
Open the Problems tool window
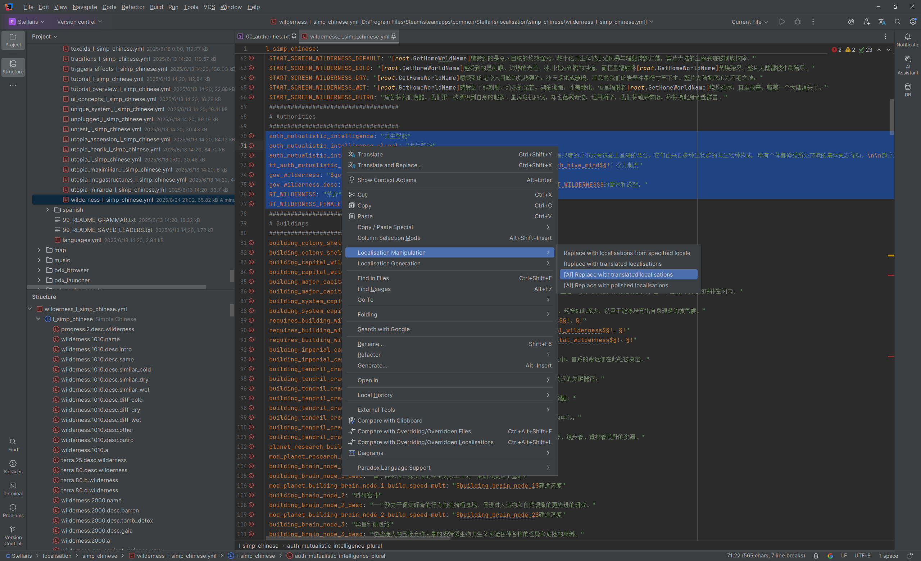pos(13,511)
